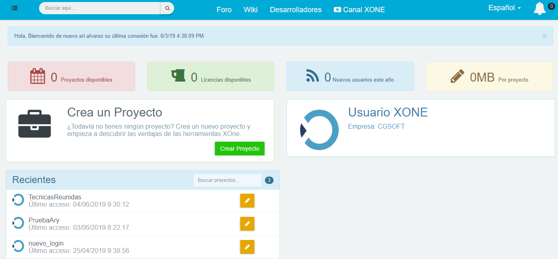Click the Recientes panel heading

[34, 180]
